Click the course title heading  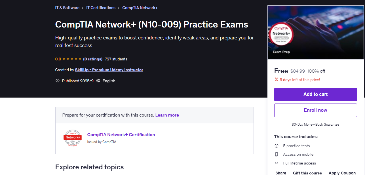pos(152,24)
